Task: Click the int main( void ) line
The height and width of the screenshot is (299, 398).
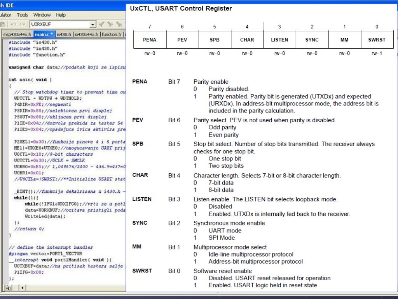Action: coord(30,79)
